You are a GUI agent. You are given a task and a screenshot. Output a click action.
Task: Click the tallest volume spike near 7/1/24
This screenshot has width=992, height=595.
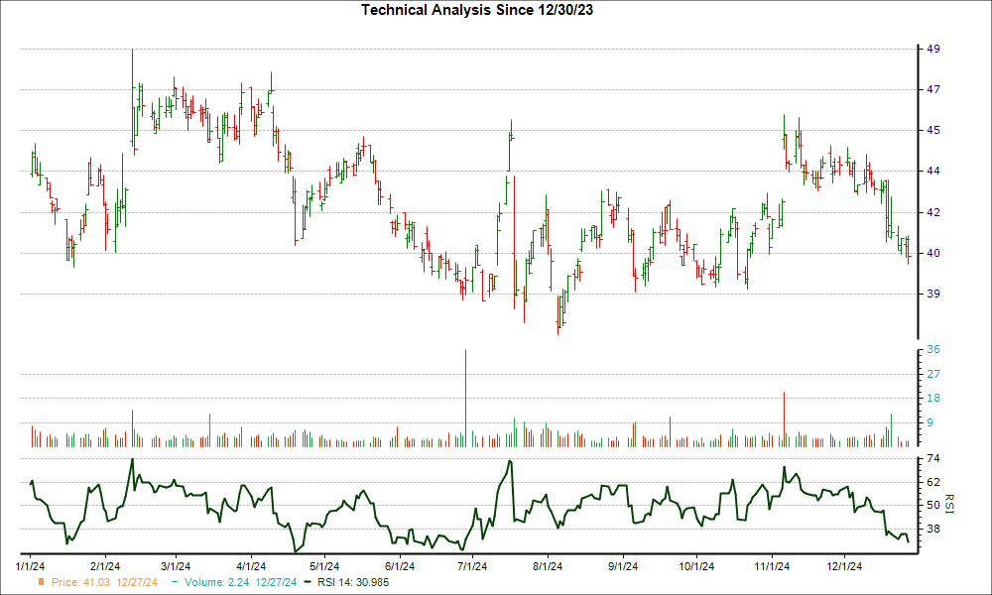(x=464, y=397)
